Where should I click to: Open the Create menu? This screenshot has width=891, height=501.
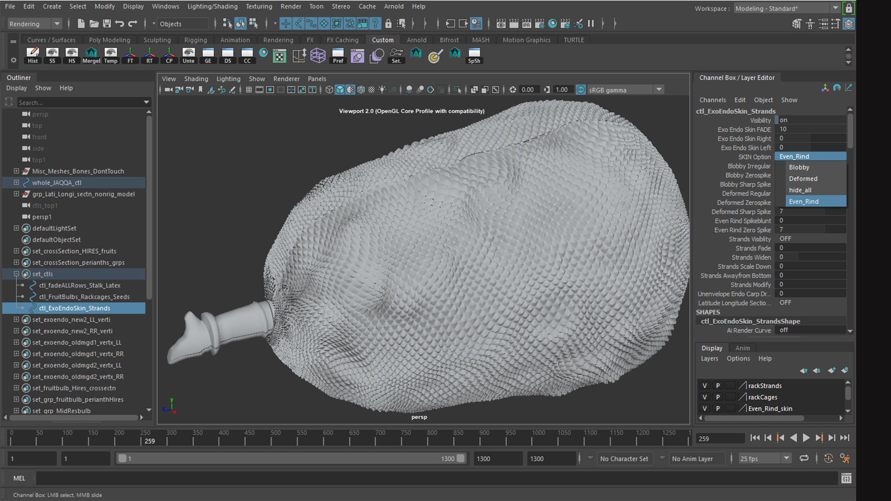[52, 6]
